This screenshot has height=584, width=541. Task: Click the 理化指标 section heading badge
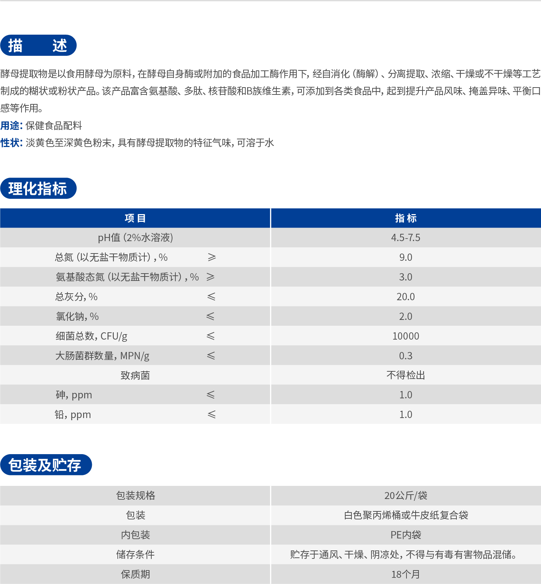click(x=38, y=189)
